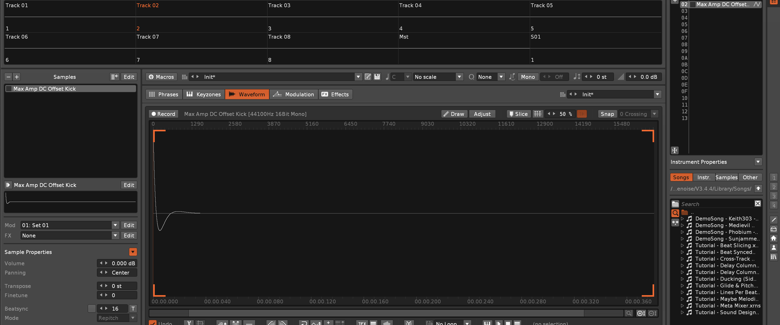Toggle the Beatsync checkbox
The width and height of the screenshot is (780, 325).
[x=92, y=308]
